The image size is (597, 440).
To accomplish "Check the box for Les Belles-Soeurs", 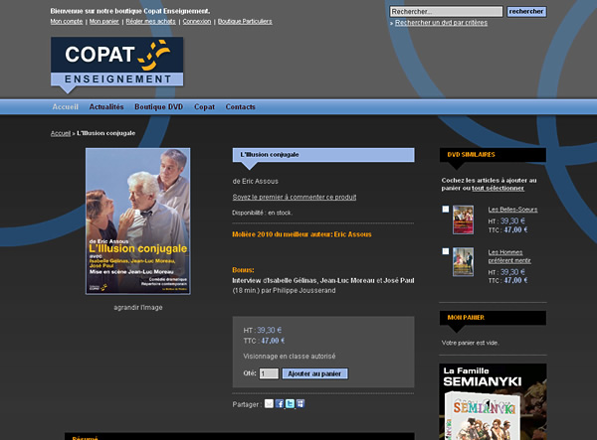I will click(x=446, y=209).
